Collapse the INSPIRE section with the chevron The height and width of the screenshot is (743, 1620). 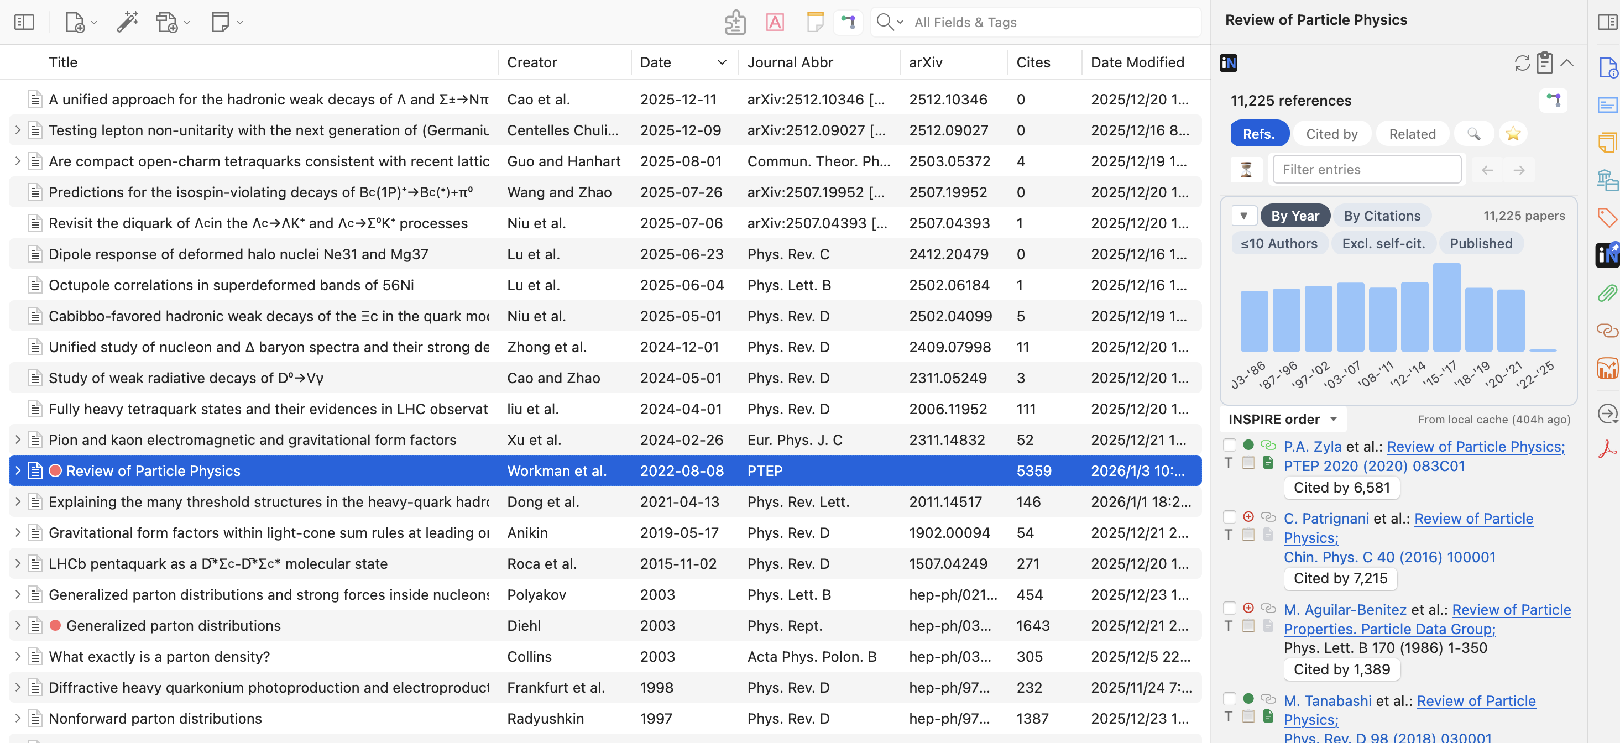coord(1566,63)
